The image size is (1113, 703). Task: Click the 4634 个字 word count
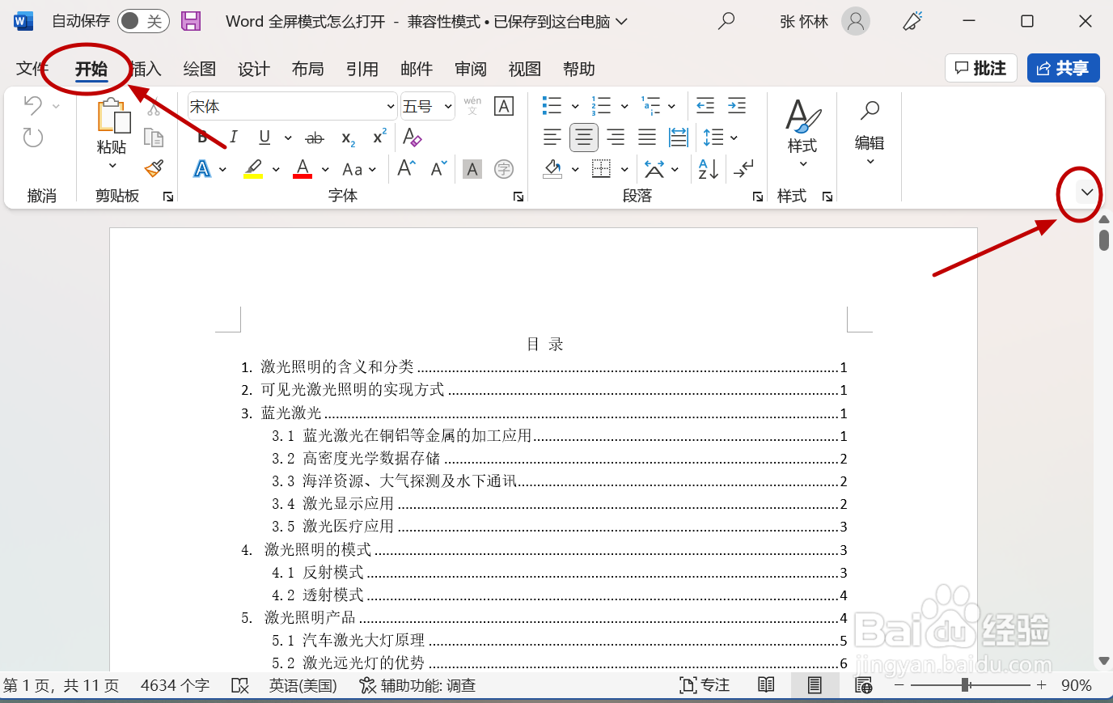coord(175,685)
